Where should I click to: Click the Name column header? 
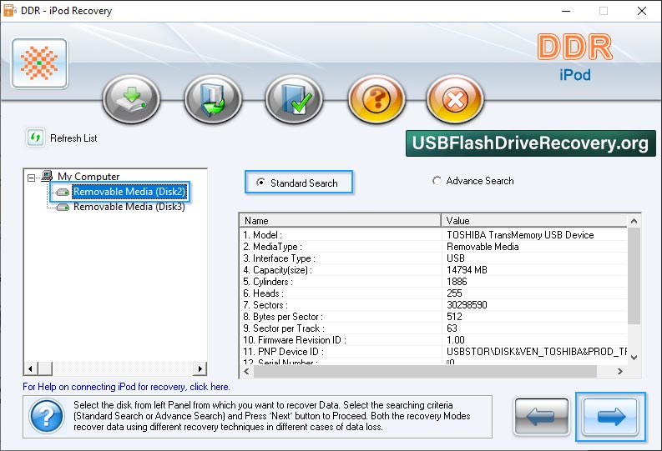click(x=341, y=220)
